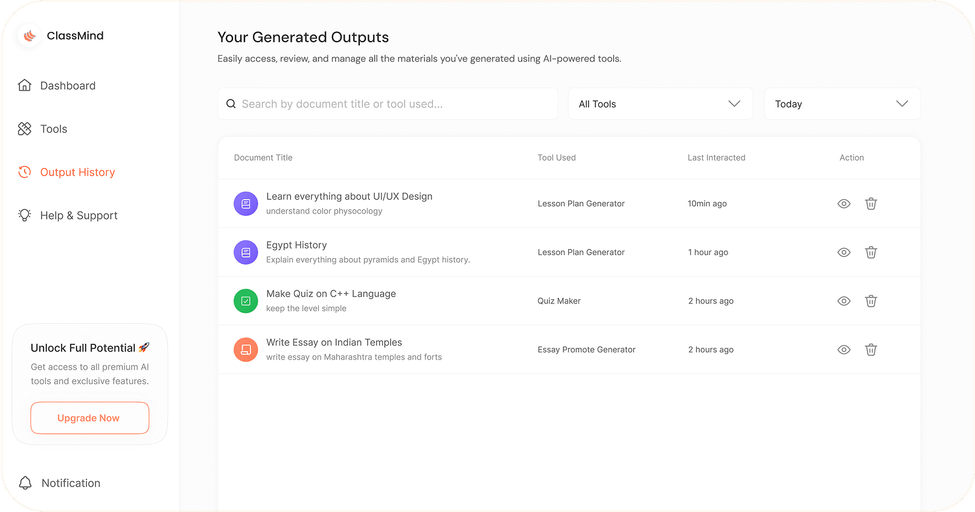The height and width of the screenshot is (512, 975).
Task: Click the orange essay icon for Indian Temples
Action: [x=246, y=350]
